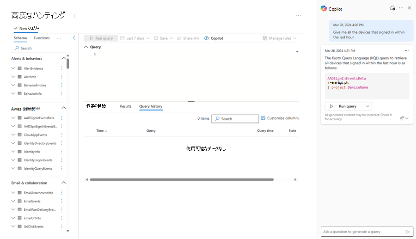The height and width of the screenshot is (239, 416).
Task: Open EmailAttachmentInfo more options menu
Action: (62, 193)
